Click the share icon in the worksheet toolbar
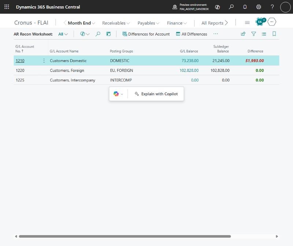The height and width of the screenshot is (246, 293). tap(243, 34)
